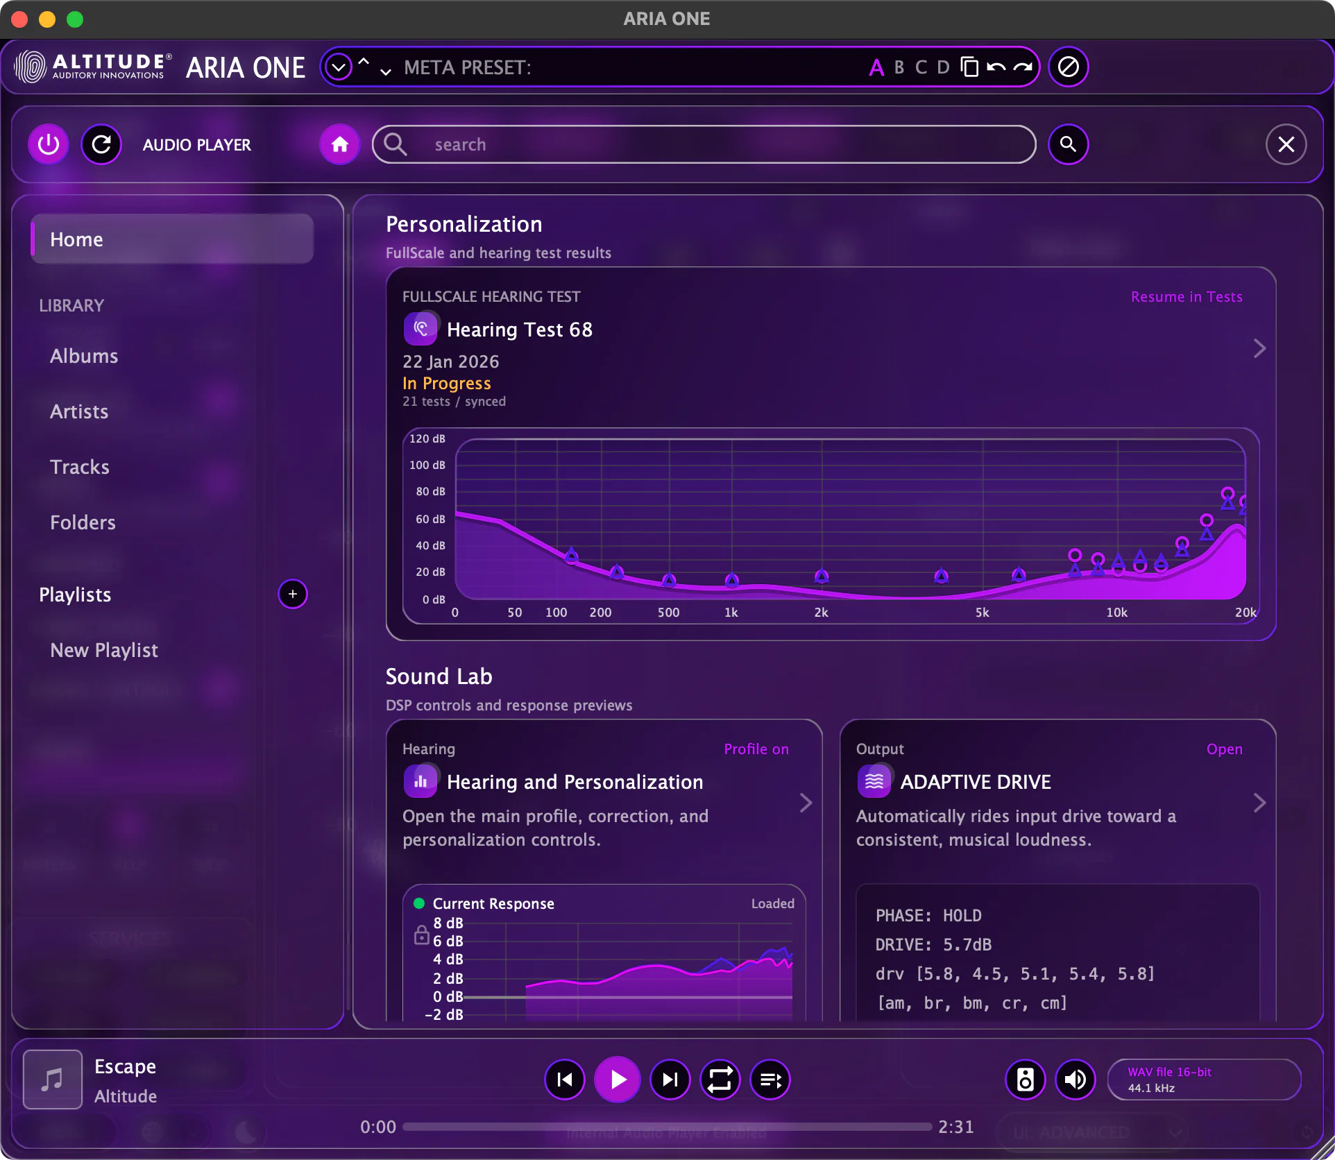1335x1160 pixels.
Task: Click the music note album art thumbnail
Action: pyautogui.click(x=53, y=1080)
